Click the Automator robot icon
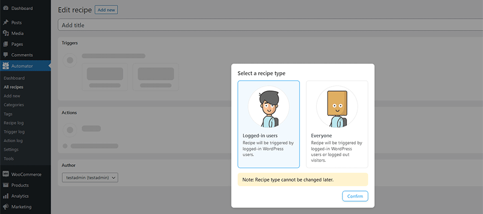The image size is (483, 214). coord(5,66)
